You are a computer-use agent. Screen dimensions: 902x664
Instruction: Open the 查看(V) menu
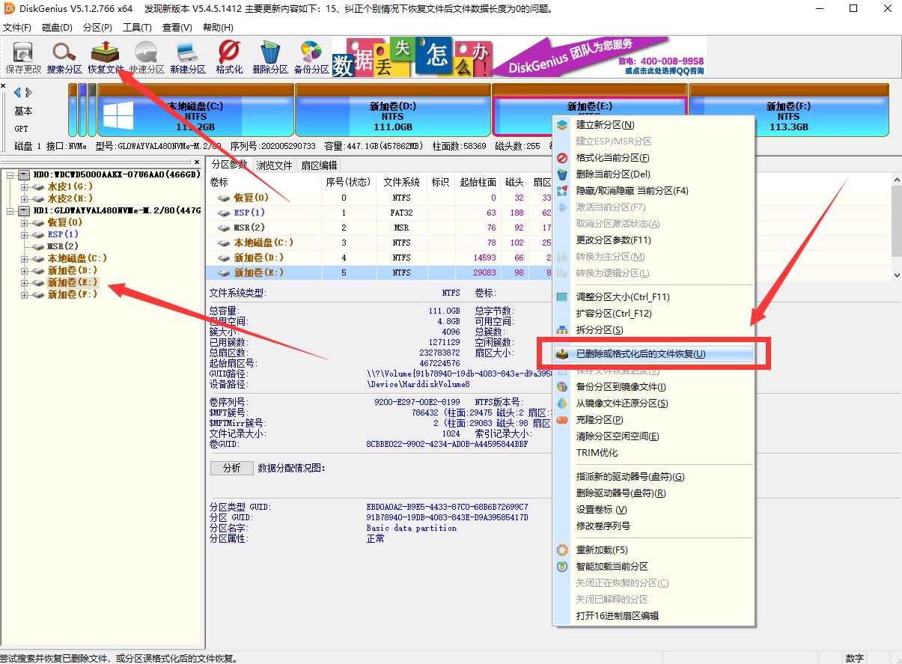(177, 27)
